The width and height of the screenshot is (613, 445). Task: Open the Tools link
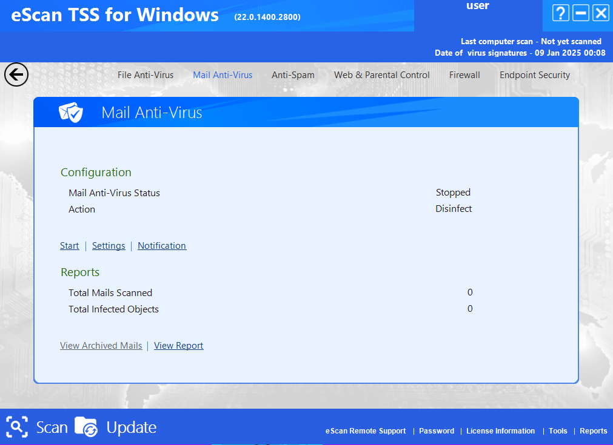tap(558, 431)
